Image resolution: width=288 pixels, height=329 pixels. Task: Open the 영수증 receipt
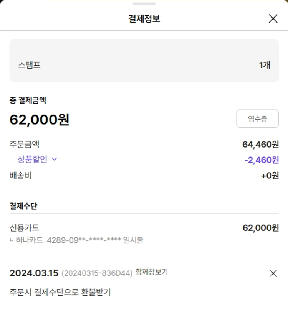point(257,119)
